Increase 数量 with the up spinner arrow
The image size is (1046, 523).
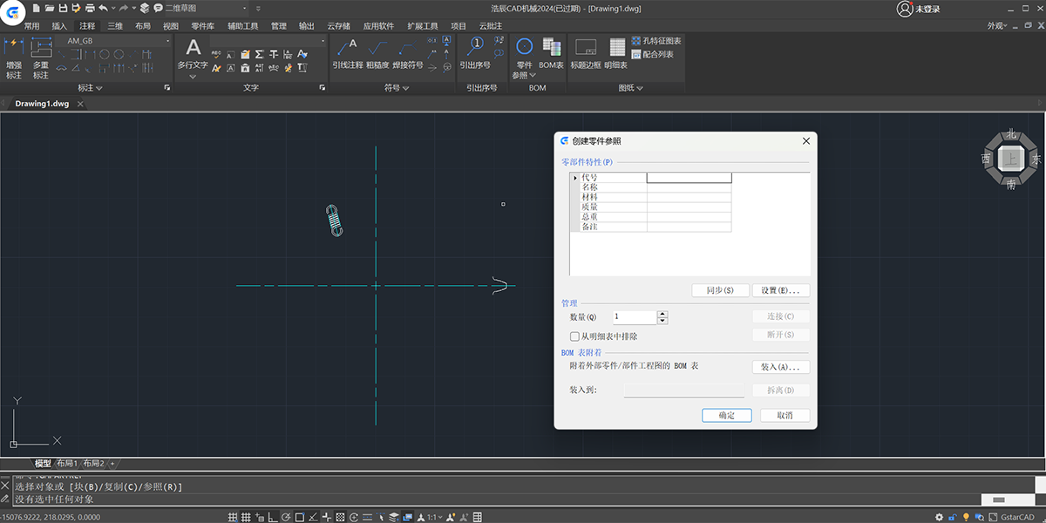click(x=662, y=314)
